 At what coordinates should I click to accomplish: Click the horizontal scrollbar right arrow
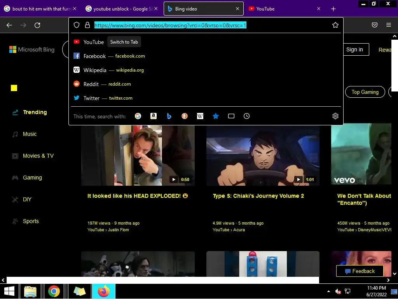coord(388,280)
